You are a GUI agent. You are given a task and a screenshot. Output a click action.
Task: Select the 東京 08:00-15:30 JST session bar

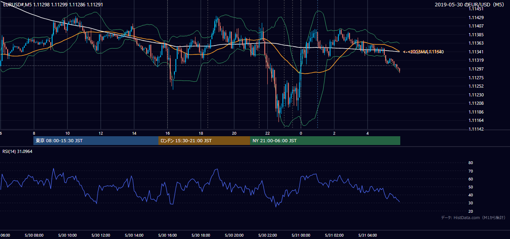96,141
